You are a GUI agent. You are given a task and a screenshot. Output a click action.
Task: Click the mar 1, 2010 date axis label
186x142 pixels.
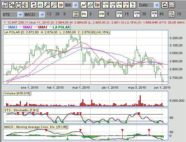81,88
